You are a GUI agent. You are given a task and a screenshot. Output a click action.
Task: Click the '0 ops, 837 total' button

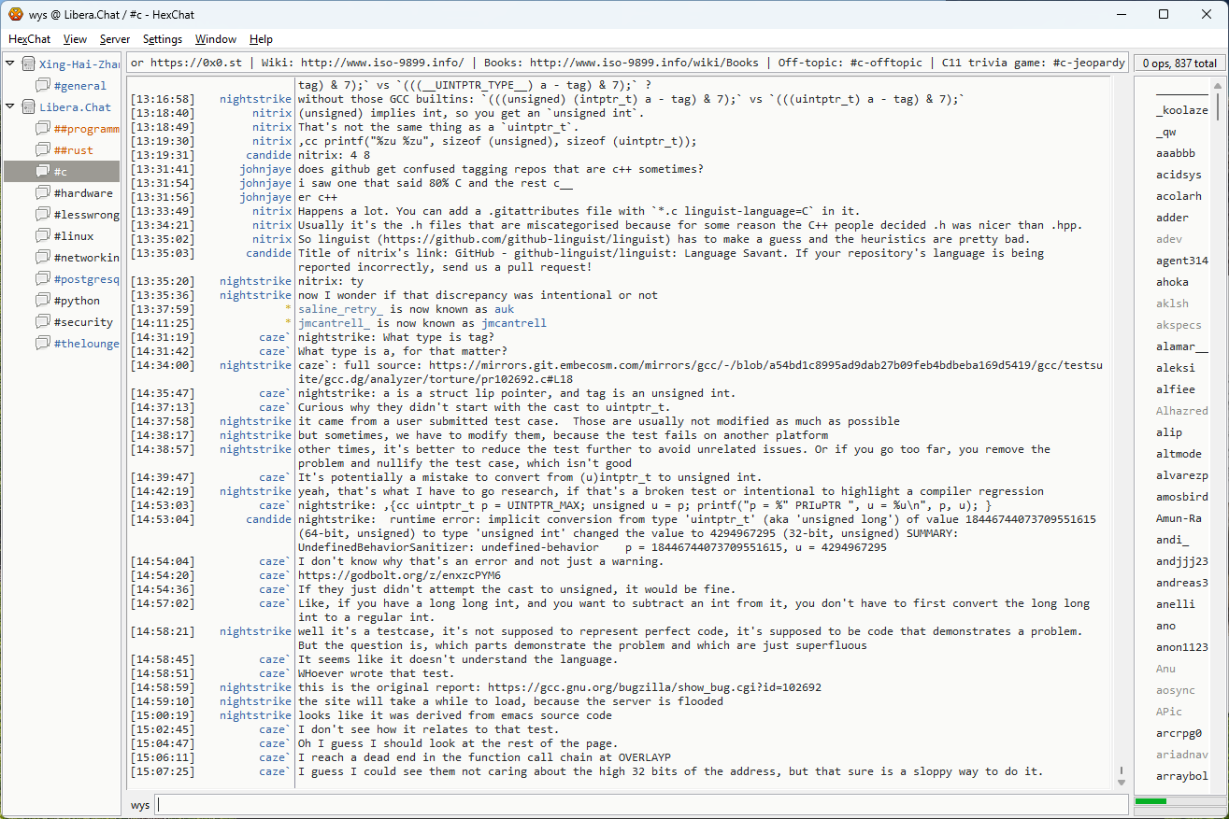coord(1179,64)
